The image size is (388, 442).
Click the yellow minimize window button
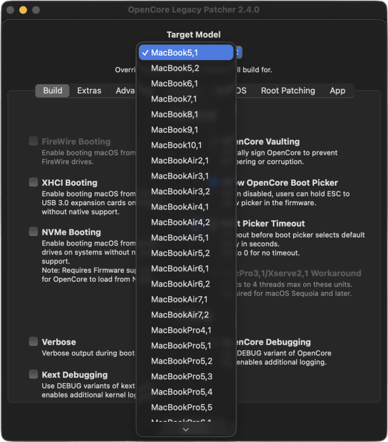pyautogui.click(x=23, y=10)
